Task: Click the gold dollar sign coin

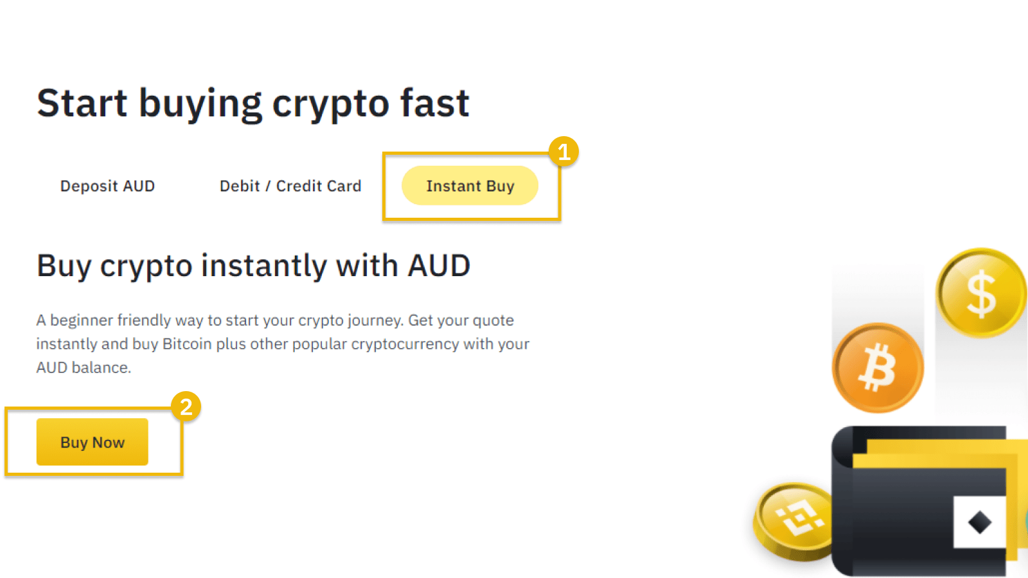Action: 981,293
